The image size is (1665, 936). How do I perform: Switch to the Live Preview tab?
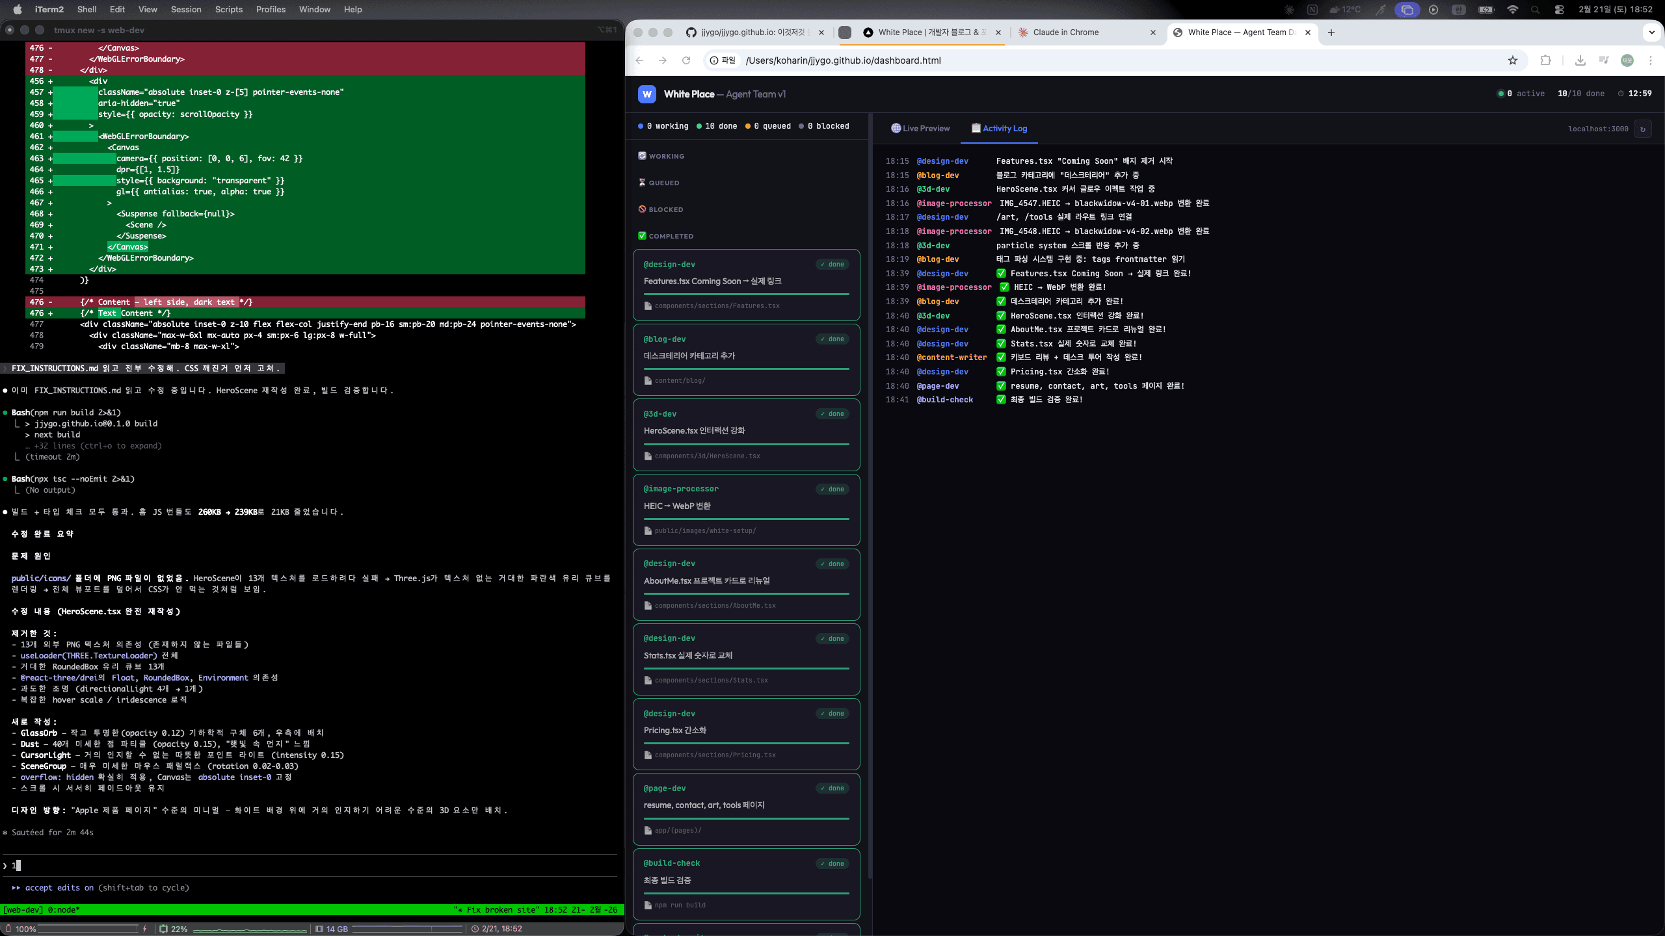(920, 129)
